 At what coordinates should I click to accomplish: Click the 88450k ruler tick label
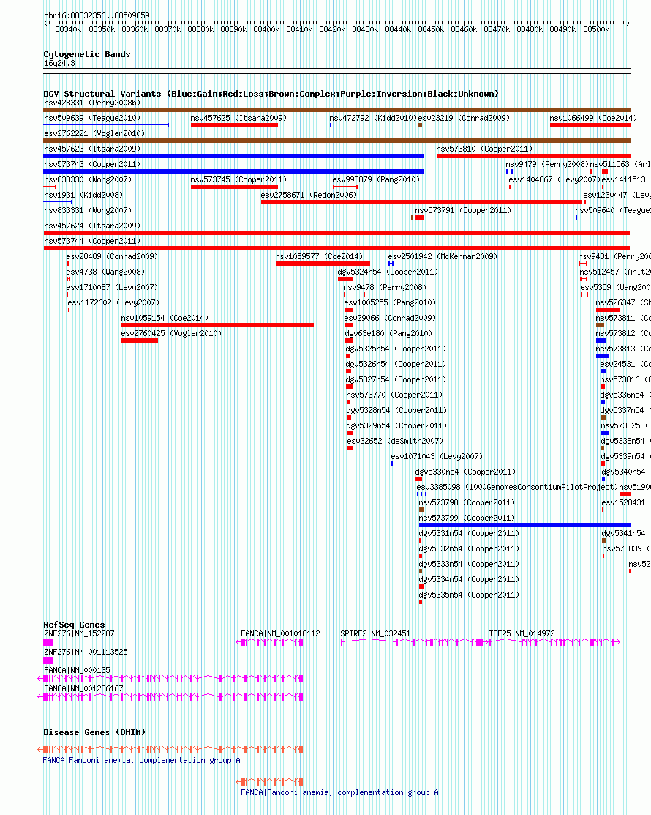(x=431, y=29)
